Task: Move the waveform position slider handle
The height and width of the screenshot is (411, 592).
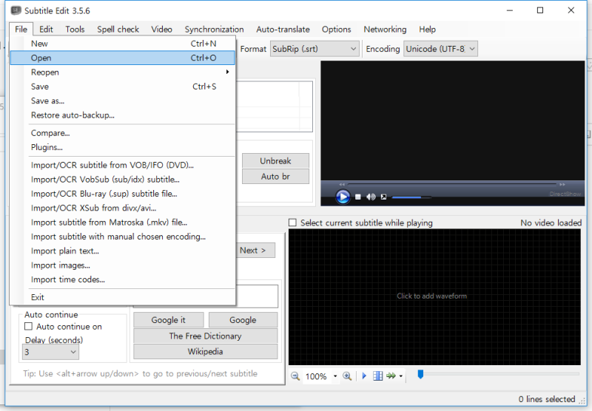Action: pyautogui.click(x=420, y=374)
